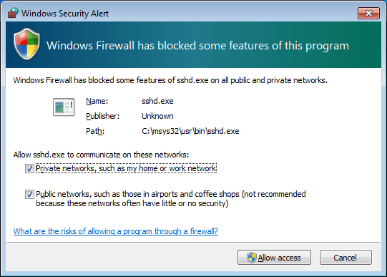This screenshot has width=387, height=277.
Task: Uncheck the Public networks checkbox
Action: 29,194
